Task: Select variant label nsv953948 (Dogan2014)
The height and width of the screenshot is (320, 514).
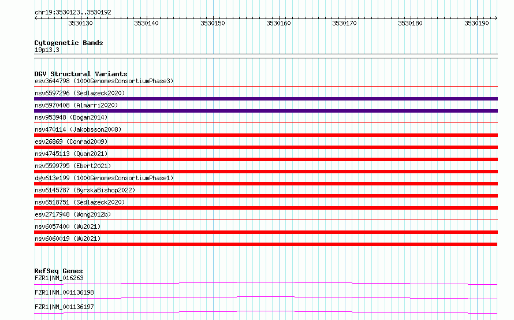Action: pyautogui.click(x=71, y=117)
